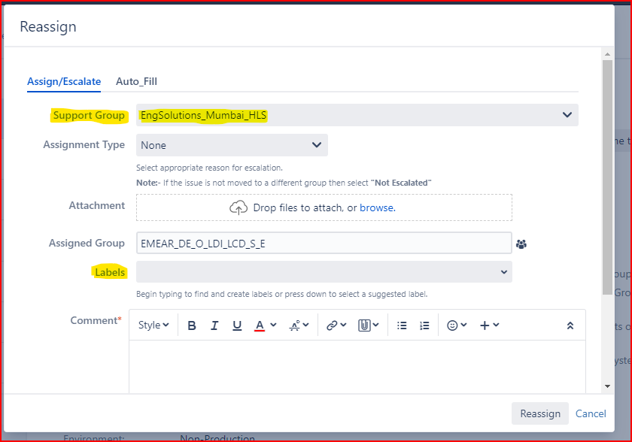Click the insert link icon
The height and width of the screenshot is (442, 632).
332,325
